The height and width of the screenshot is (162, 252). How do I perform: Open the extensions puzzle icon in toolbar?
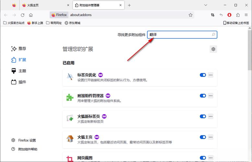(x=238, y=15)
